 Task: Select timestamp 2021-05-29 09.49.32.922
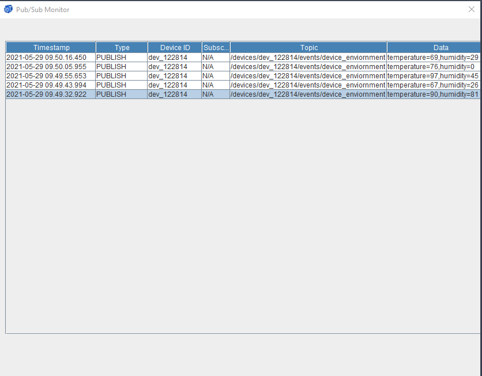tap(46, 94)
